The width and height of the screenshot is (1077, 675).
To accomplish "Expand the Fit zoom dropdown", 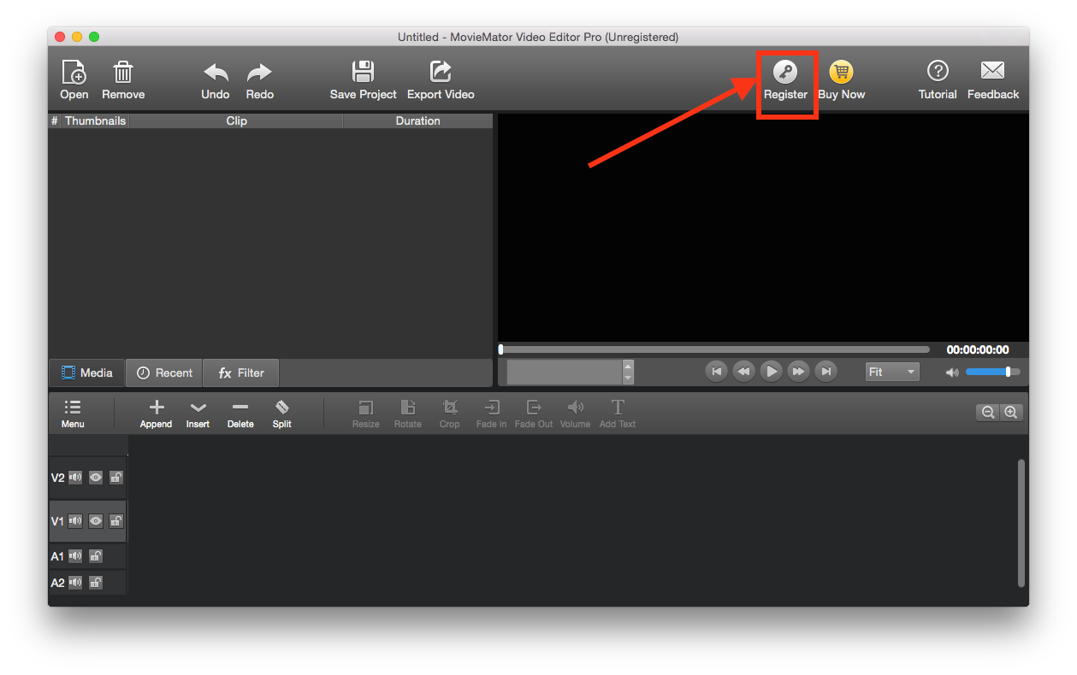I will click(x=891, y=372).
